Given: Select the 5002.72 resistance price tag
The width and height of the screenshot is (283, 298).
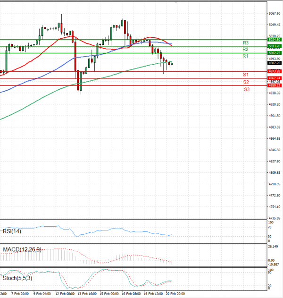Looking at the screenshot, I should (275, 53).
